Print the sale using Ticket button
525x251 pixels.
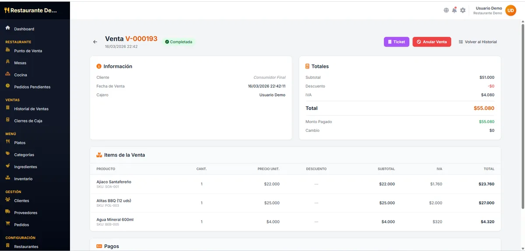pos(396,42)
